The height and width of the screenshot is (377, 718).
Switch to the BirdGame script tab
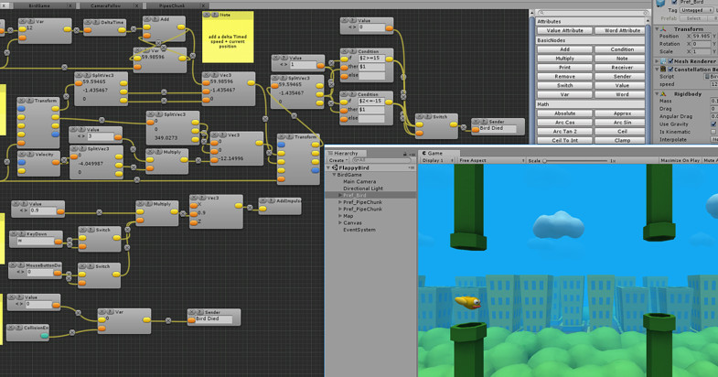click(x=39, y=5)
